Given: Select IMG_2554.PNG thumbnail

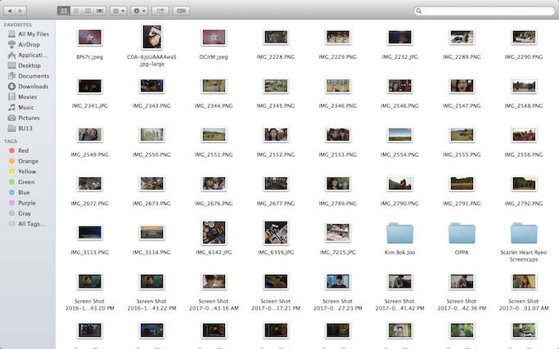Looking at the screenshot, I should point(399,135).
